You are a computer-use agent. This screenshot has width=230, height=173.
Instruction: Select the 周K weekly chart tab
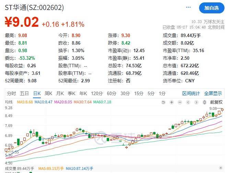tap(48, 93)
